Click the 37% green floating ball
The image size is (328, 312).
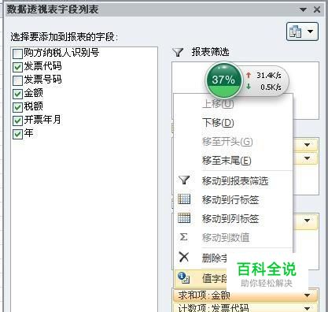point(223,80)
